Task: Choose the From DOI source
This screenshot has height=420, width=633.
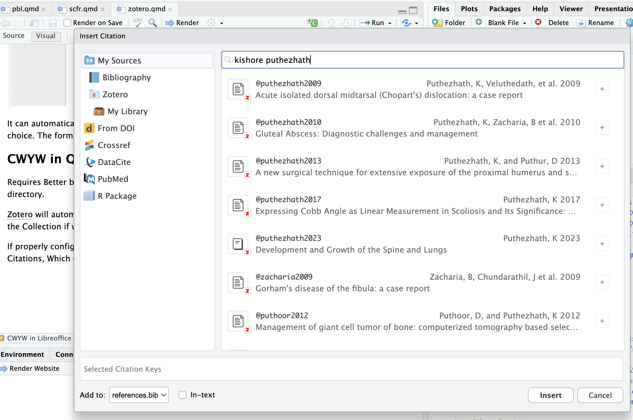Action: pyautogui.click(x=116, y=128)
